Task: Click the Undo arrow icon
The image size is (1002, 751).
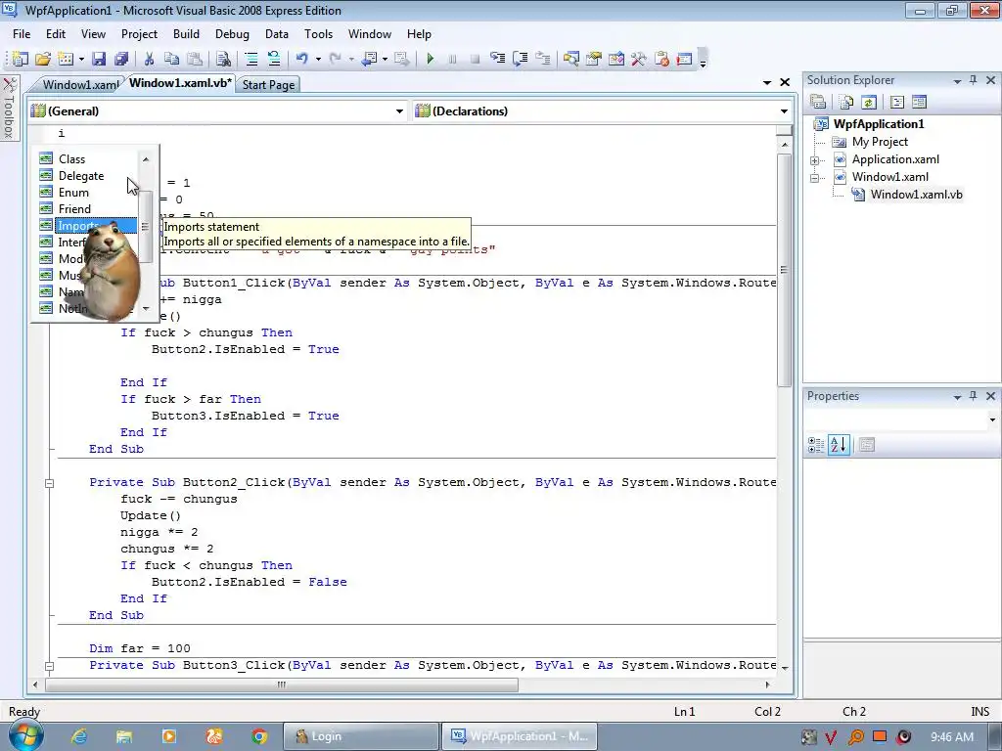Action: (301, 60)
